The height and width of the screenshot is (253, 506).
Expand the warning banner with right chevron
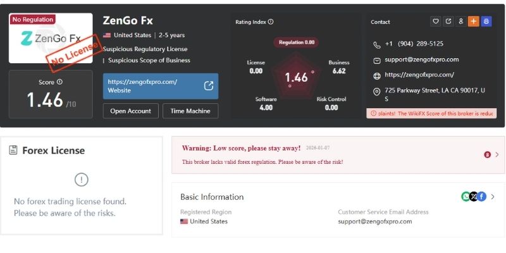[497, 155]
